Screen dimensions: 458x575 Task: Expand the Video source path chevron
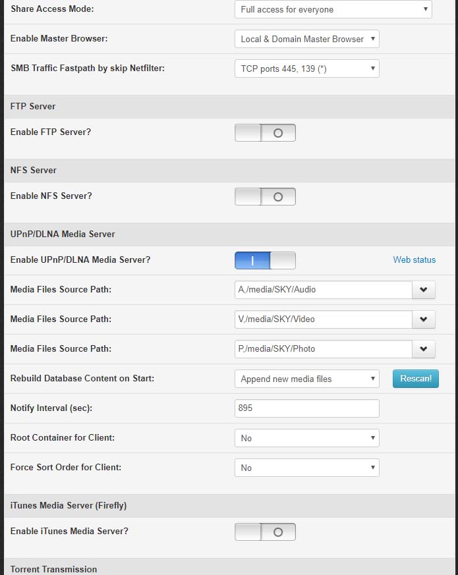[x=424, y=319]
